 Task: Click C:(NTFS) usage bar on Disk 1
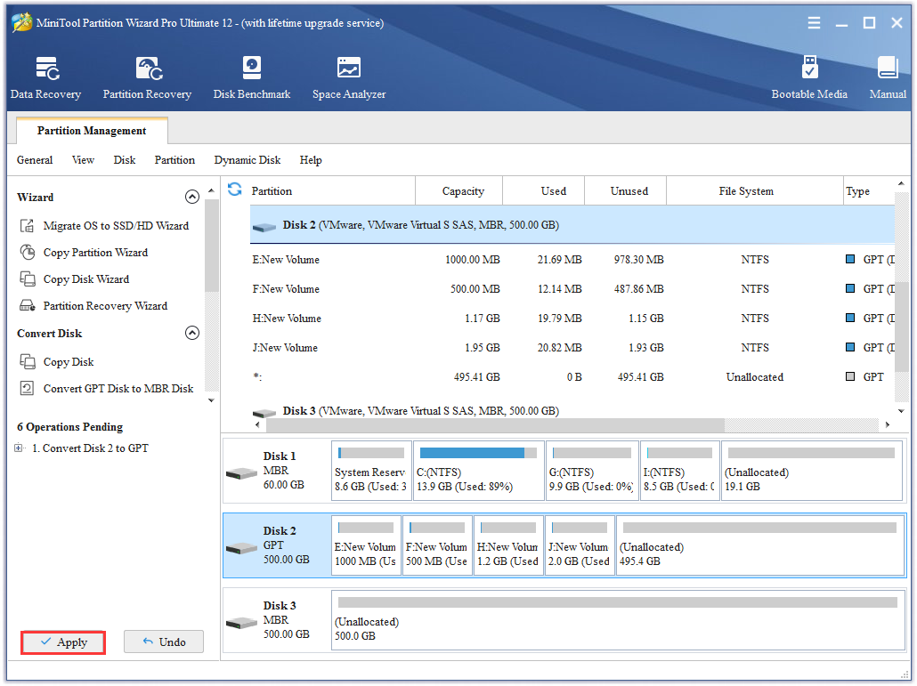click(478, 453)
